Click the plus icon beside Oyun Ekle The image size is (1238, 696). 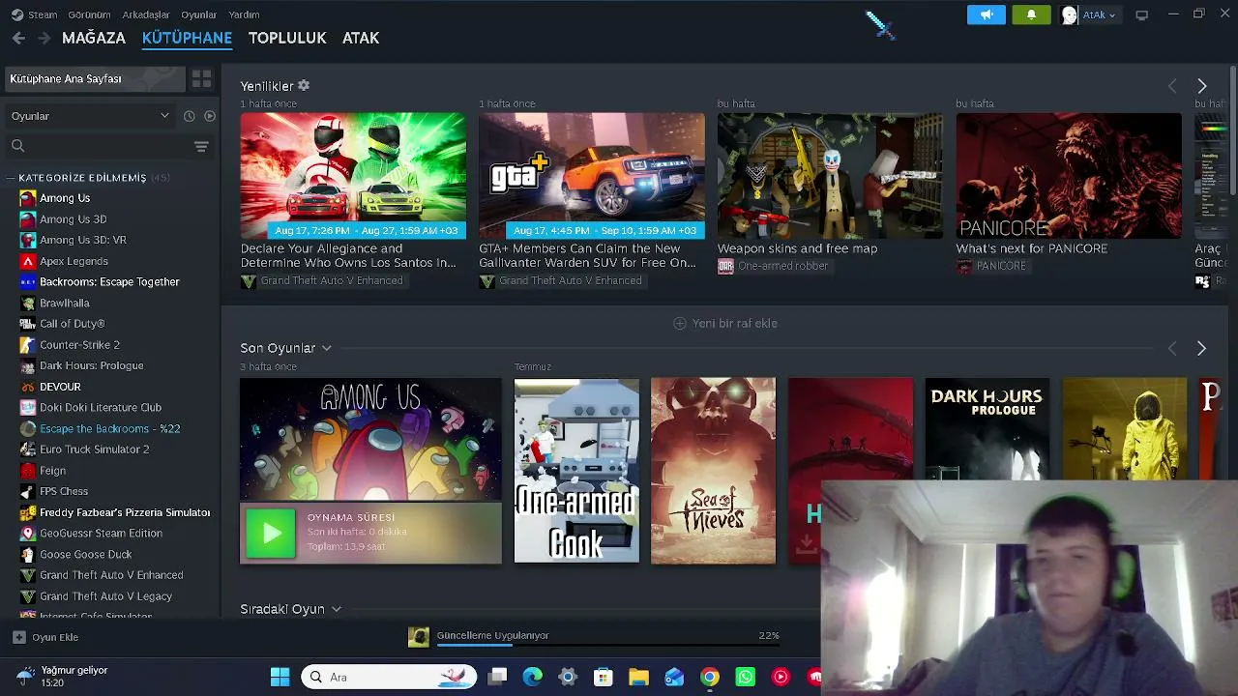pyautogui.click(x=18, y=637)
